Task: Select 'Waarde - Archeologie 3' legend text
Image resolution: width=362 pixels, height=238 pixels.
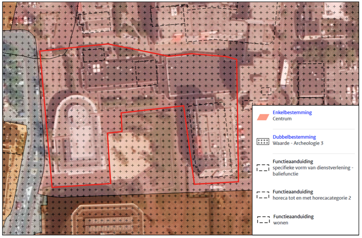Action: pos(298,143)
